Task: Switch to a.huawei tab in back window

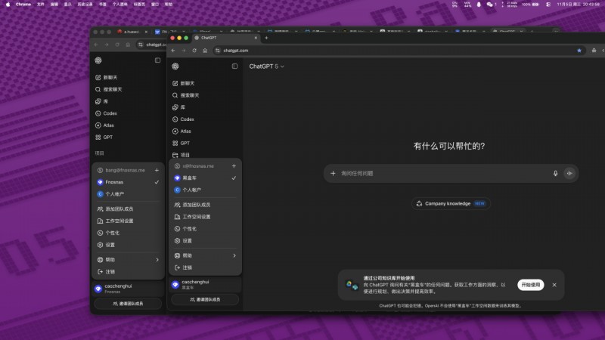Action: (132, 32)
